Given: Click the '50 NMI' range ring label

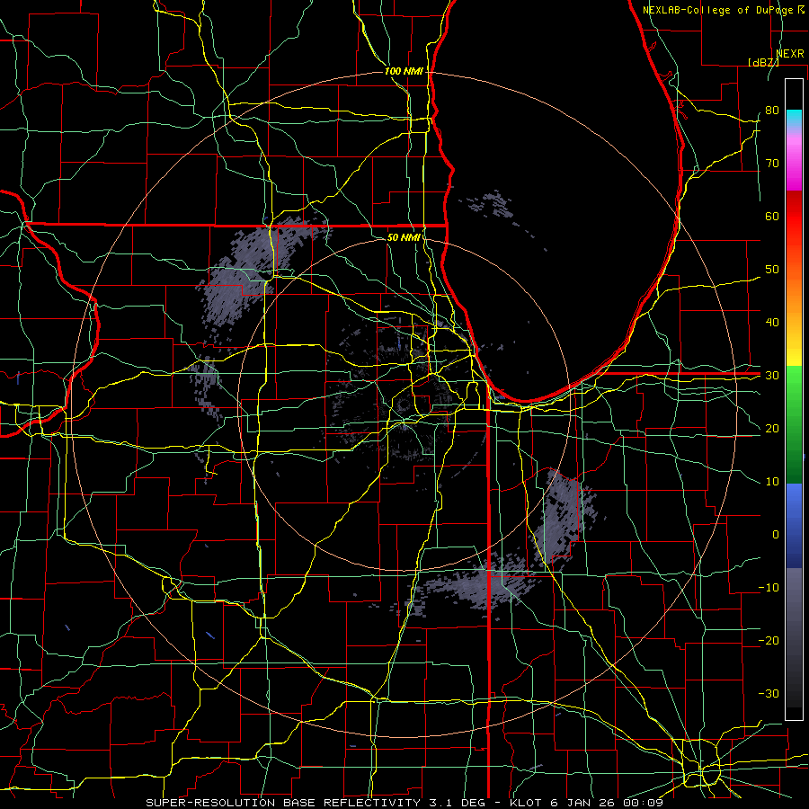Looking at the screenshot, I should point(404,237).
